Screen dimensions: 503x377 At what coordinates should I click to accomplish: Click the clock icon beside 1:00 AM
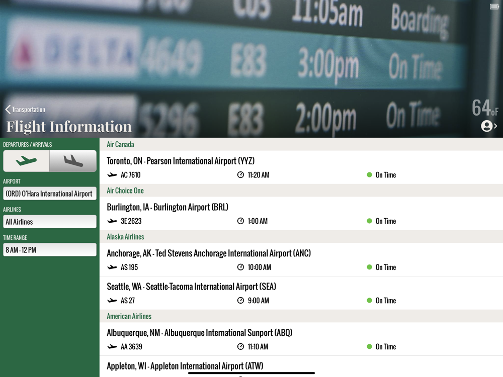pyautogui.click(x=240, y=221)
